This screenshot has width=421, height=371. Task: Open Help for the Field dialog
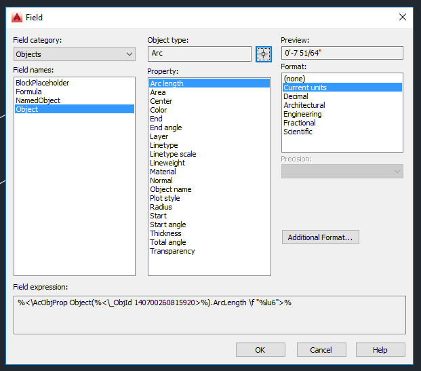click(380, 350)
